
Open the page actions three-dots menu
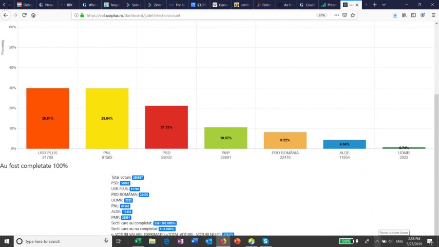[x=337, y=15]
